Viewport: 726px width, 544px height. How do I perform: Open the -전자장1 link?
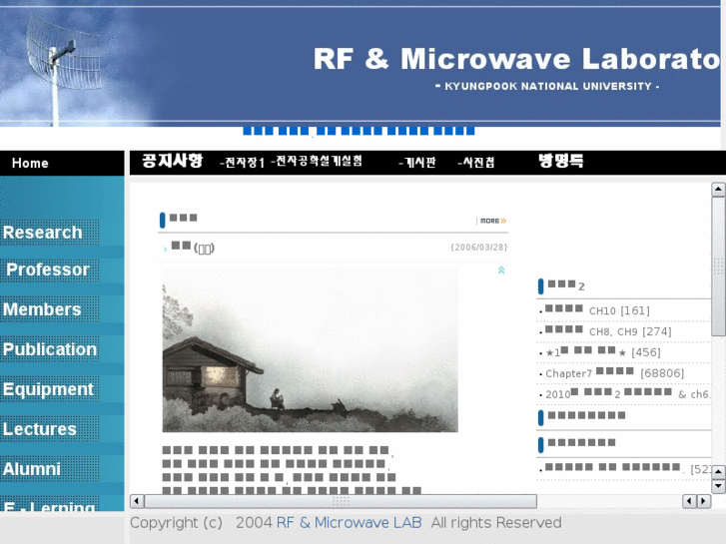coord(242,163)
